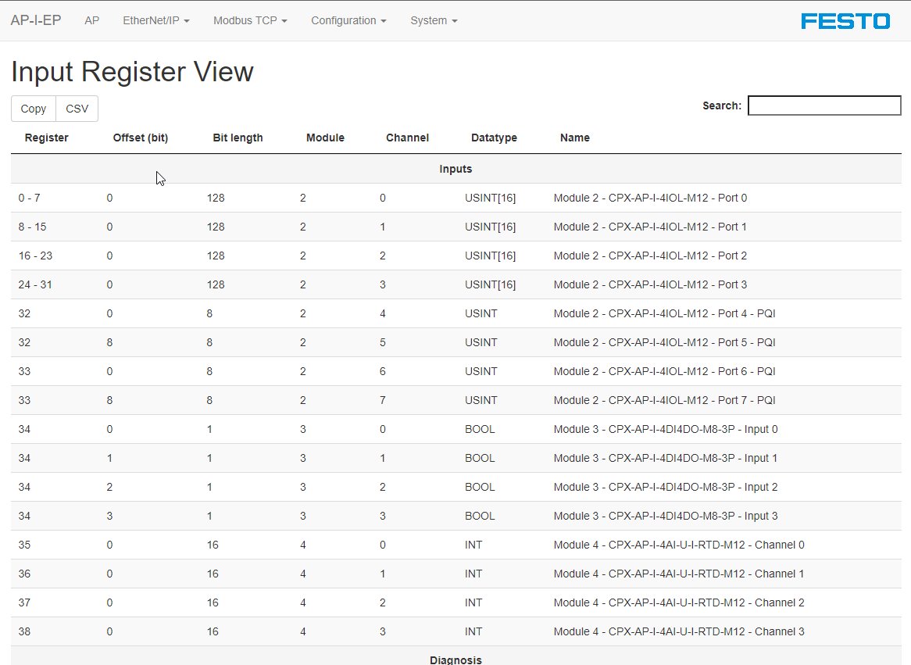Screen dimensions: 911x665
Task: Select the 'CPX-AP-I-4DI4DO-M8-3P - Input 3' name
Action: click(665, 517)
